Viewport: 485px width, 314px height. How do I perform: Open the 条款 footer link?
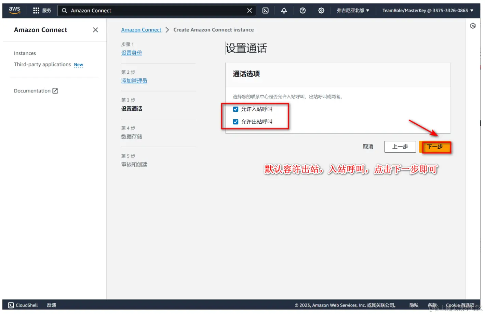(432, 305)
